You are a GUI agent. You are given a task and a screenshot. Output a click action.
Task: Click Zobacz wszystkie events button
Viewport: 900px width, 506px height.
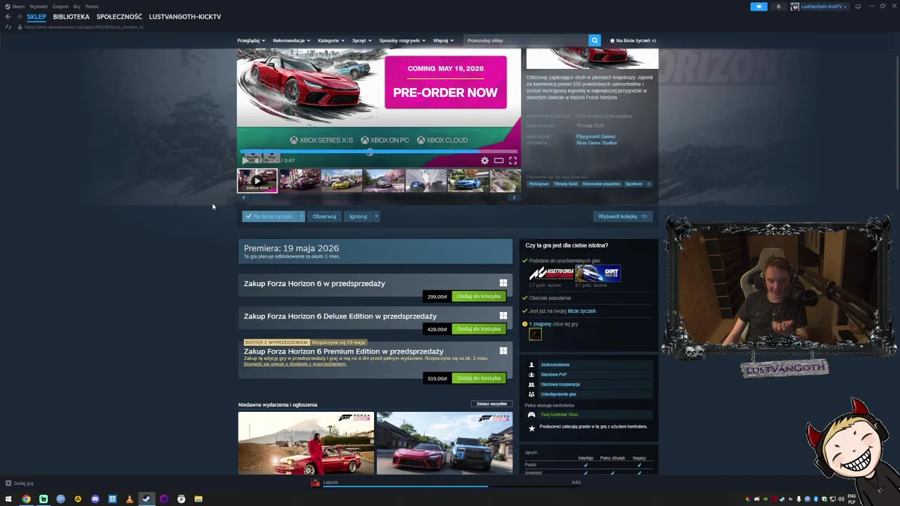491,404
